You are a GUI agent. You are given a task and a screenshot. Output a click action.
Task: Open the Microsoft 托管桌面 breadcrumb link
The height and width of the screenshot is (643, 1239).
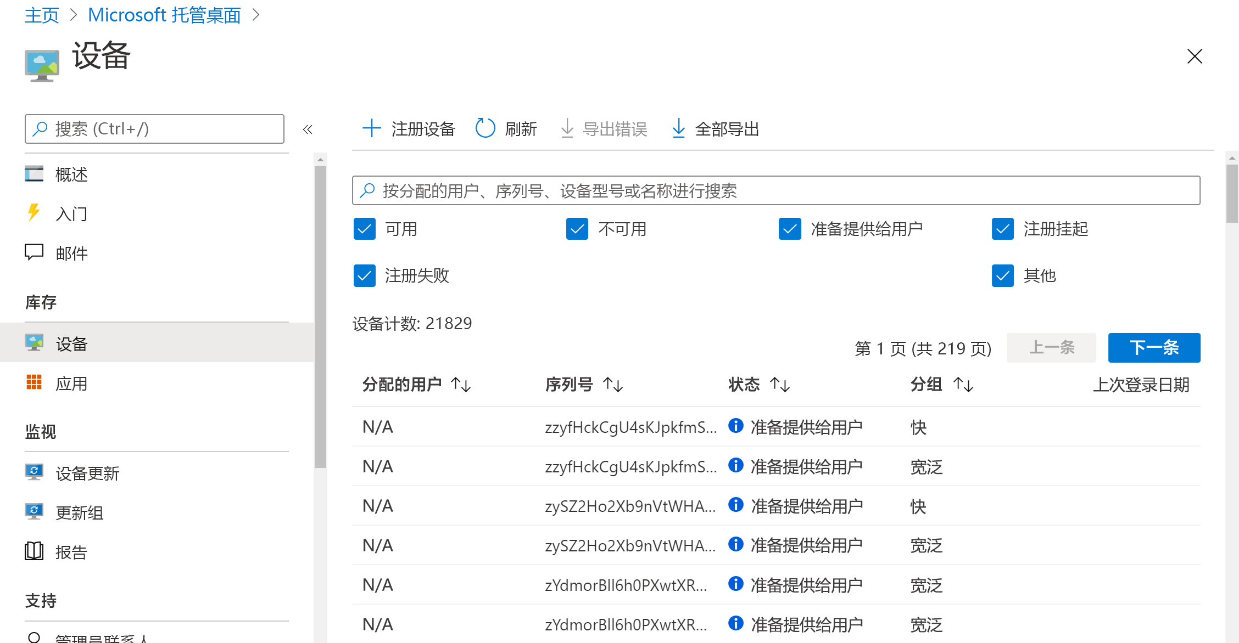coord(164,15)
